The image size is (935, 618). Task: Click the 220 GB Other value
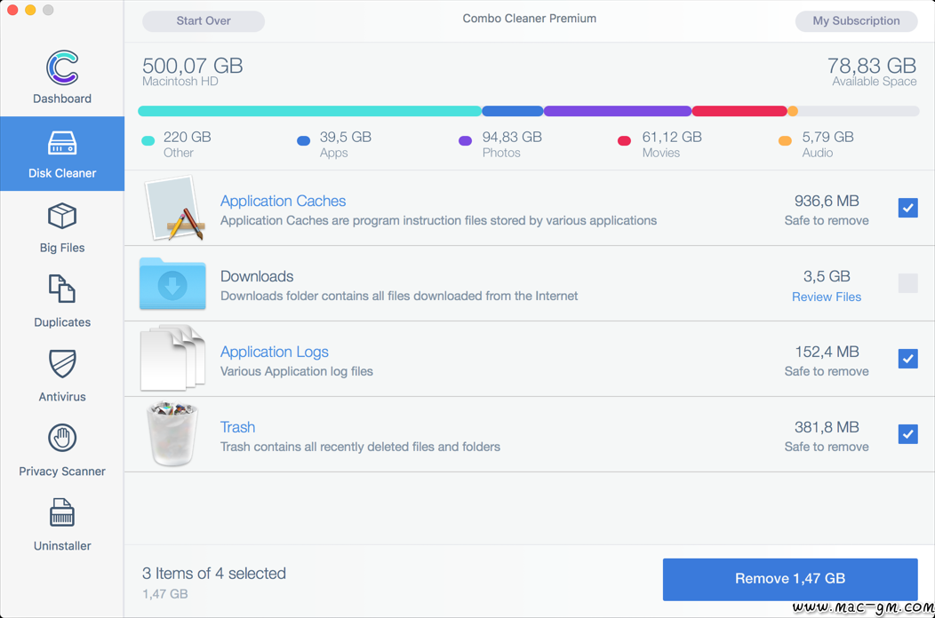click(x=188, y=137)
